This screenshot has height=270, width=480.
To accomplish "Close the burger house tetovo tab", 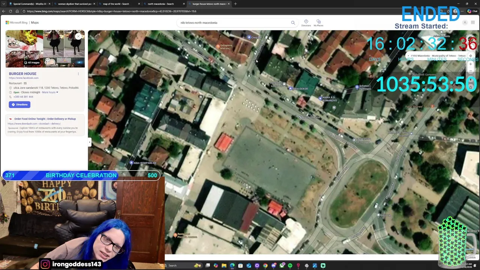I will coord(229,4).
